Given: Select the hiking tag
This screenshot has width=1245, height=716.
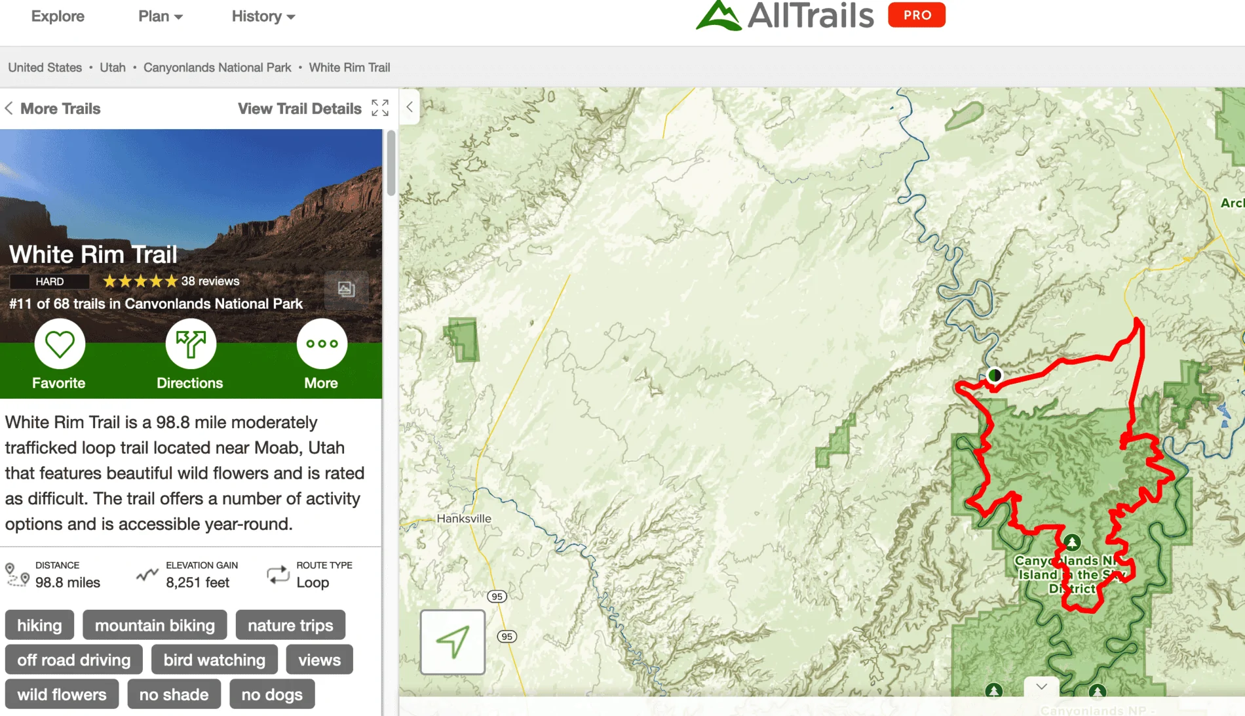Looking at the screenshot, I should [x=39, y=625].
